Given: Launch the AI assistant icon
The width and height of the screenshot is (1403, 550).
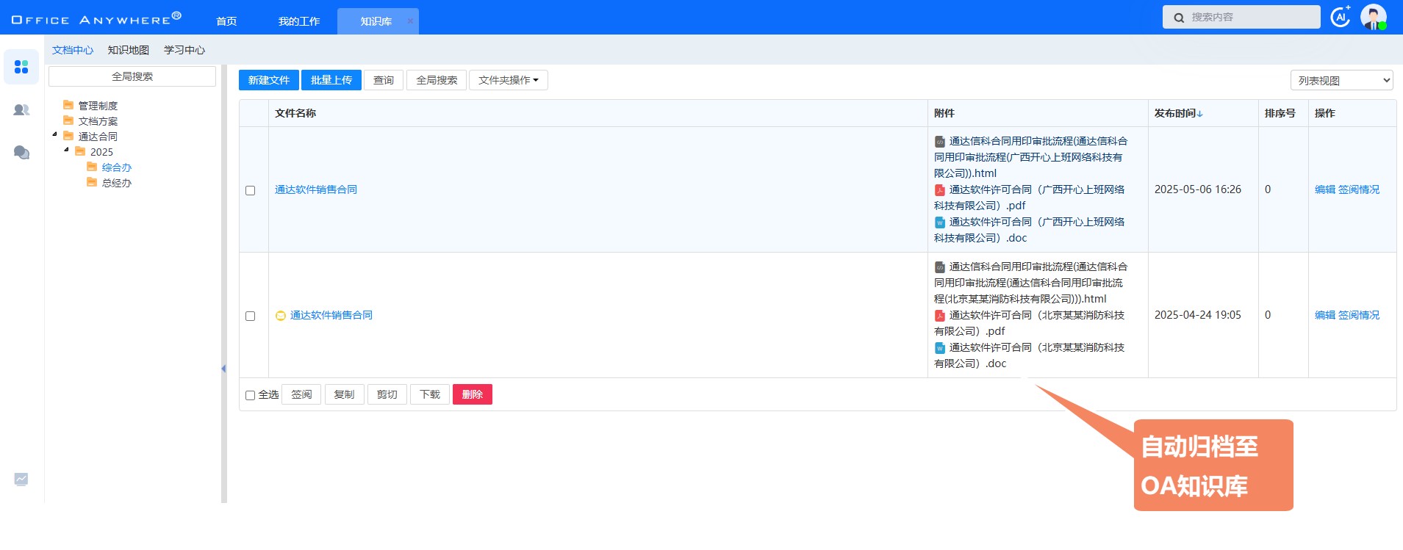Looking at the screenshot, I should pyautogui.click(x=1341, y=16).
